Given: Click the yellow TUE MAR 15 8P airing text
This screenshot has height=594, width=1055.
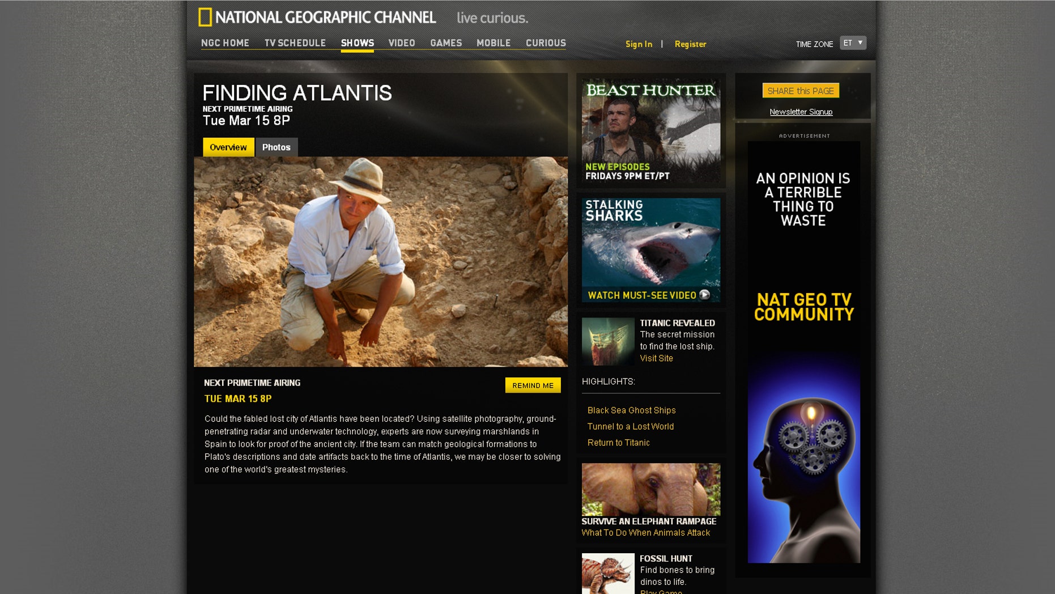Looking at the screenshot, I should (238, 399).
